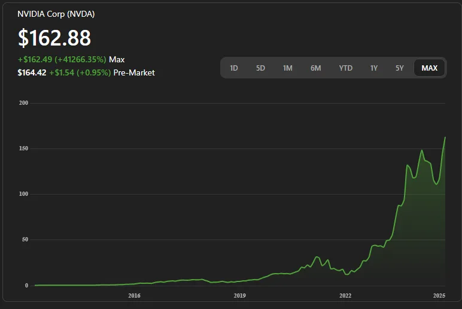Switch chart to 5D range
This screenshot has width=462, height=309.
(260, 68)
